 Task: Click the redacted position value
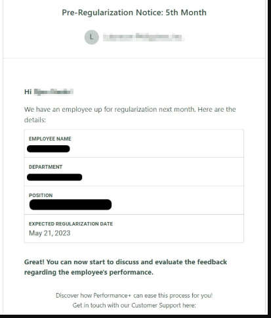(x=70, y=204)
